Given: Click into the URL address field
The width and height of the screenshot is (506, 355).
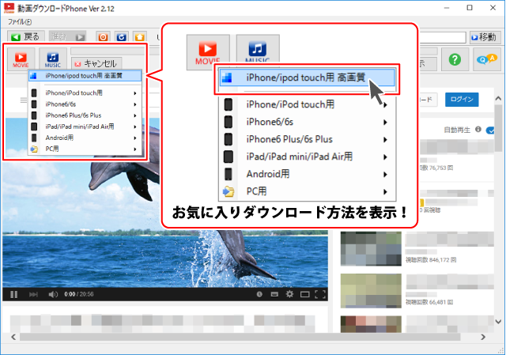Looking at the screenshot, I should [442, 37].
